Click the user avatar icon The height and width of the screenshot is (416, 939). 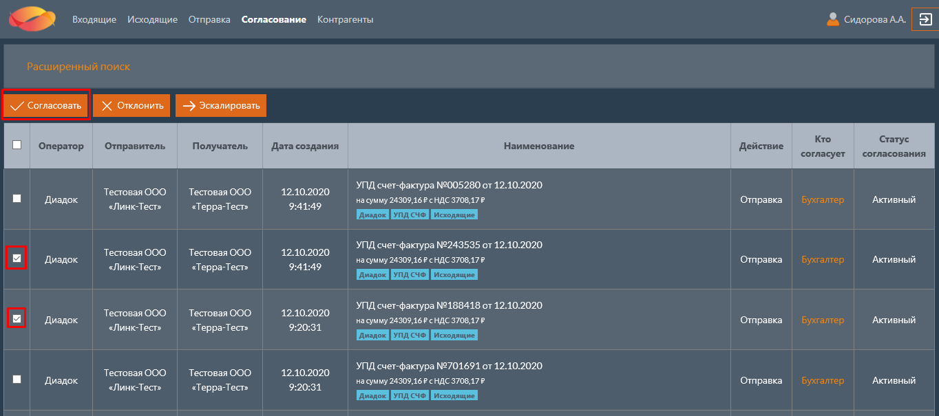(x=833, y=19)
